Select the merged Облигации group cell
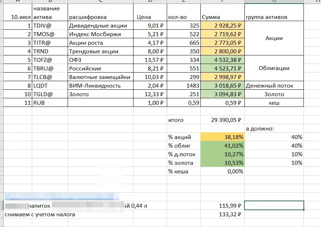 274,68
